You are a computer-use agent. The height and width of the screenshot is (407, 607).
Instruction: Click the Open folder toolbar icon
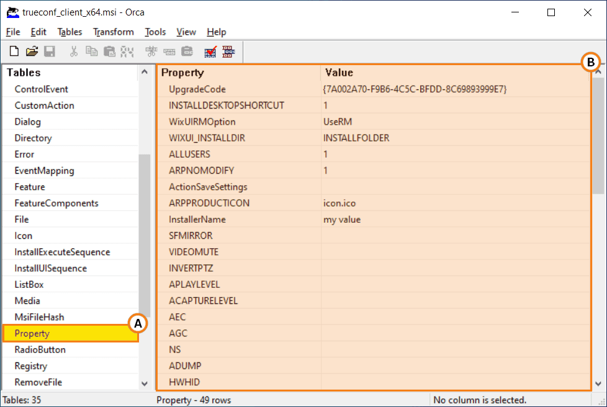tap(32, 51)
